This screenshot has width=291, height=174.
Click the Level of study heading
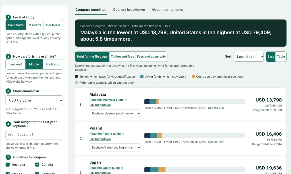pyautogui.click(x=24, y=17)
